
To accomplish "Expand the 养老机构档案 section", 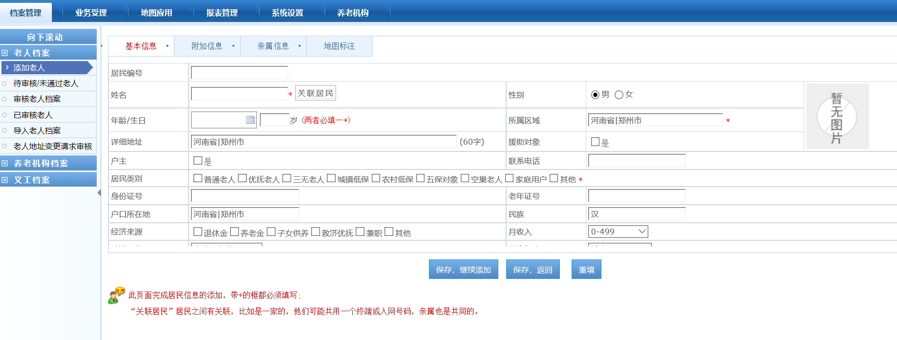I will click(x=5, y=164).
